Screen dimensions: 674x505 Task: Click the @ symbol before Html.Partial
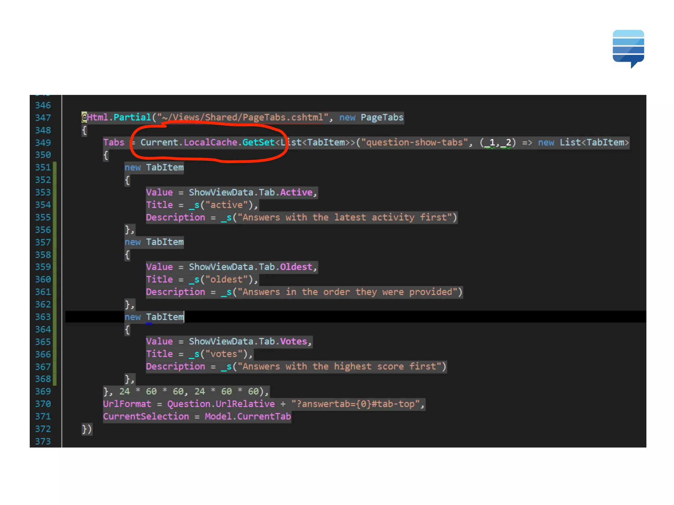pyautogui.click(x=84, y=117)
